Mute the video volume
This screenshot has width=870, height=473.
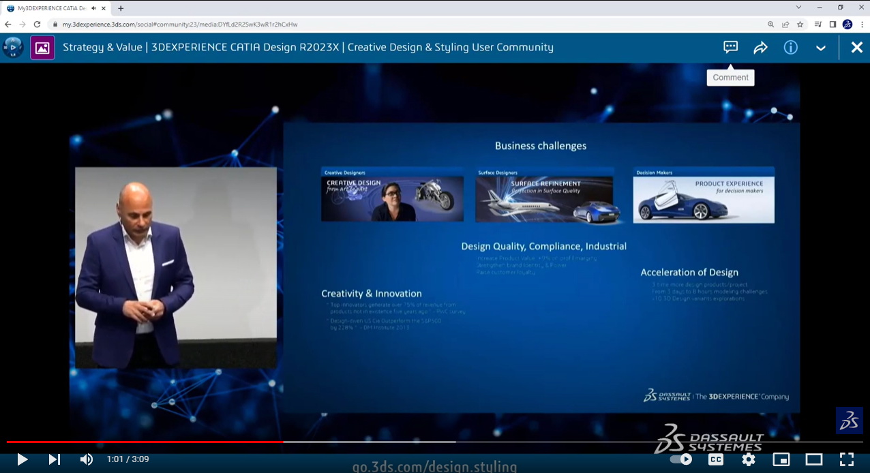coord(86,459)
